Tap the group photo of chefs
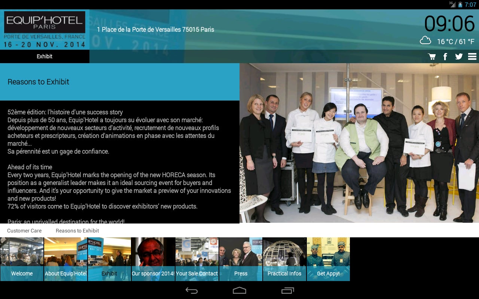Viewport: 479px width, 299px height. (x=359, y=143)
